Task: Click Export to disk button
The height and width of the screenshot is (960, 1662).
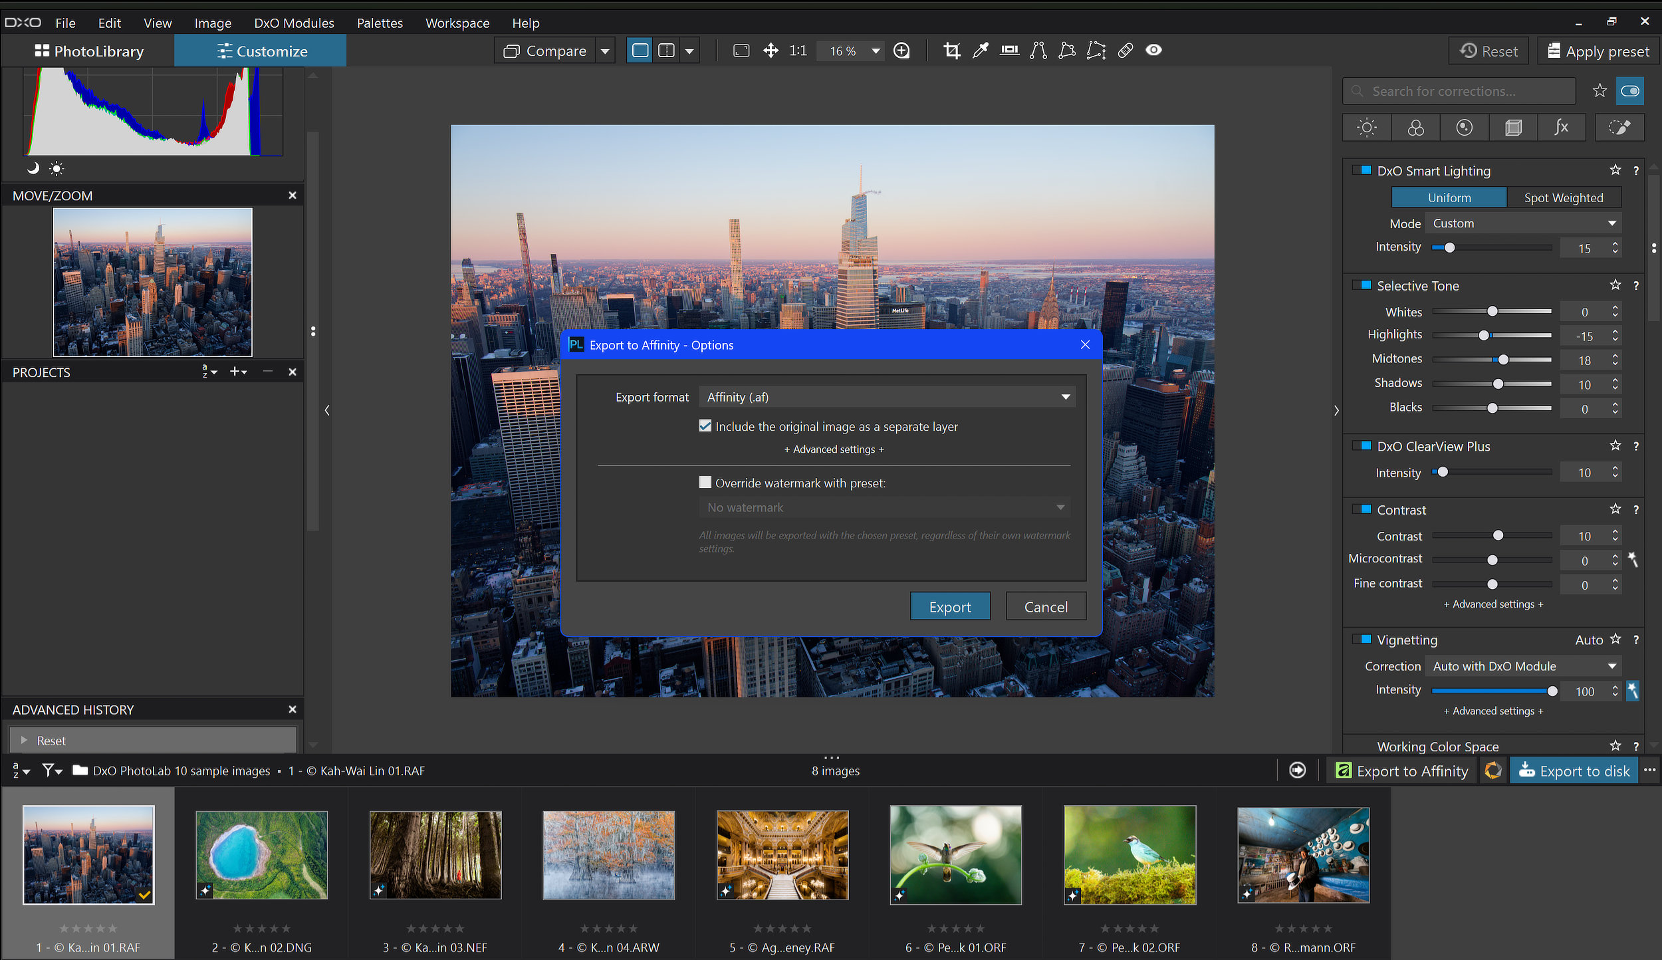Action: 1574,771
